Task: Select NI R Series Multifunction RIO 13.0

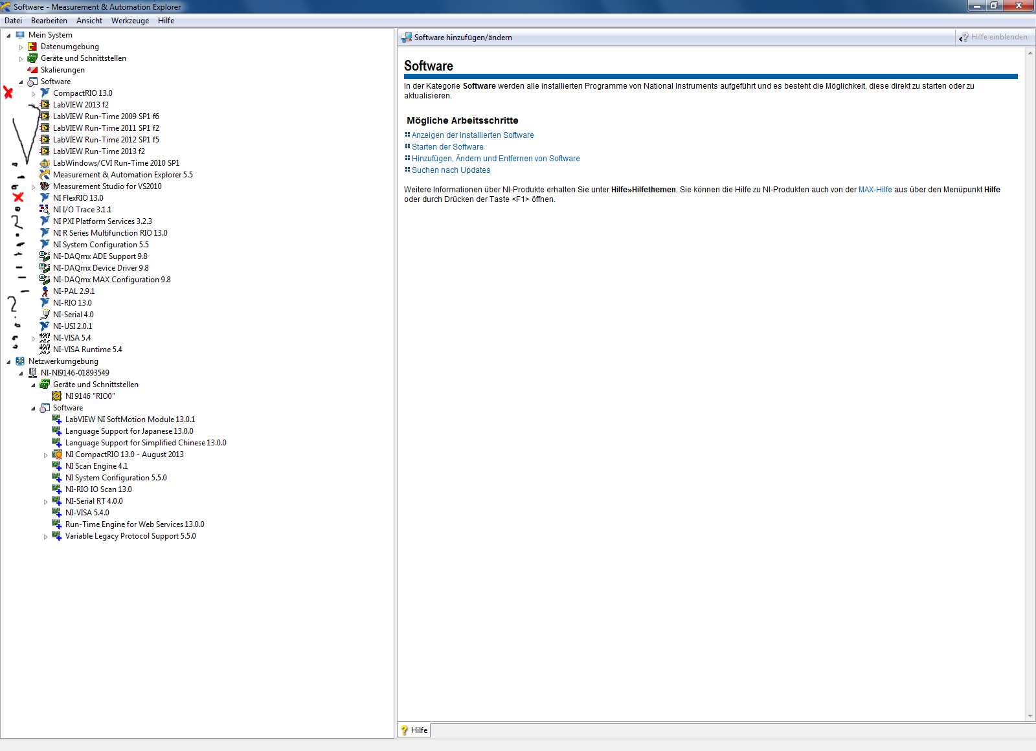Action: (x=110, y=233)
